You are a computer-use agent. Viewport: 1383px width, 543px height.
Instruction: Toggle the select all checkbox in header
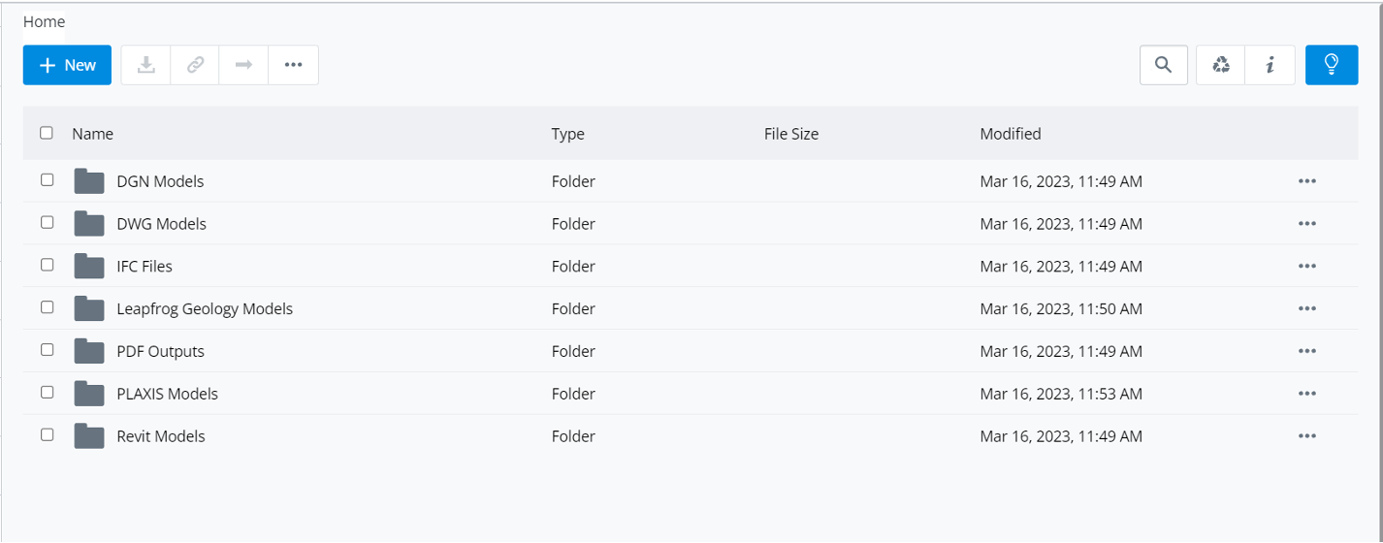click(47, 134)
